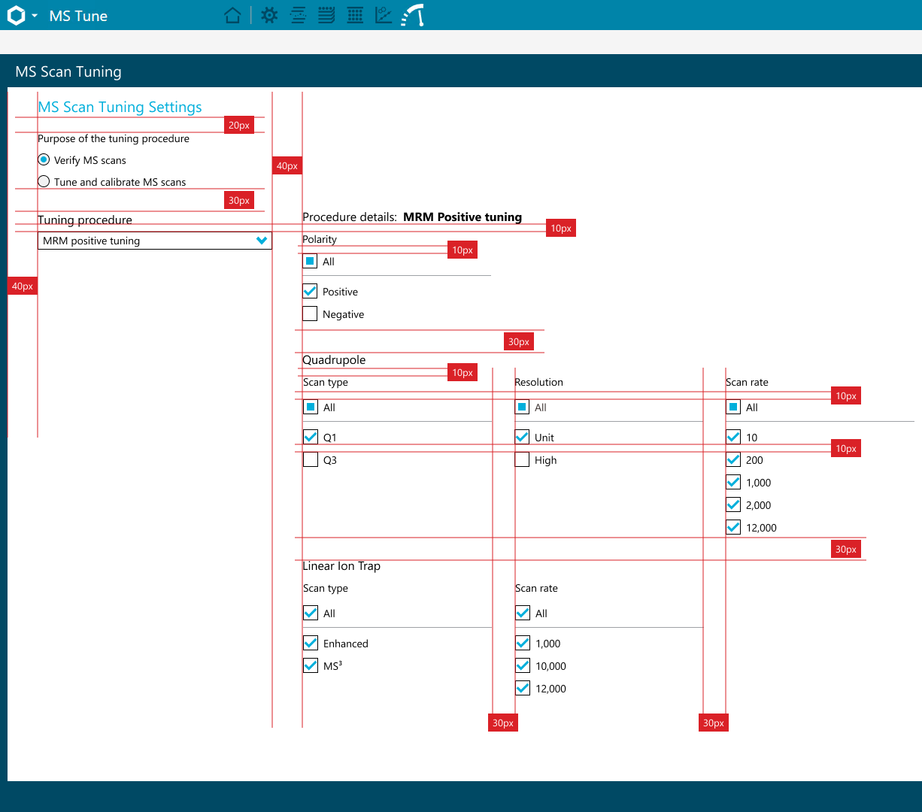Click the Linear Ion Trap heading
This screenshot has width=922, height=812.
(x=341, y=565)
